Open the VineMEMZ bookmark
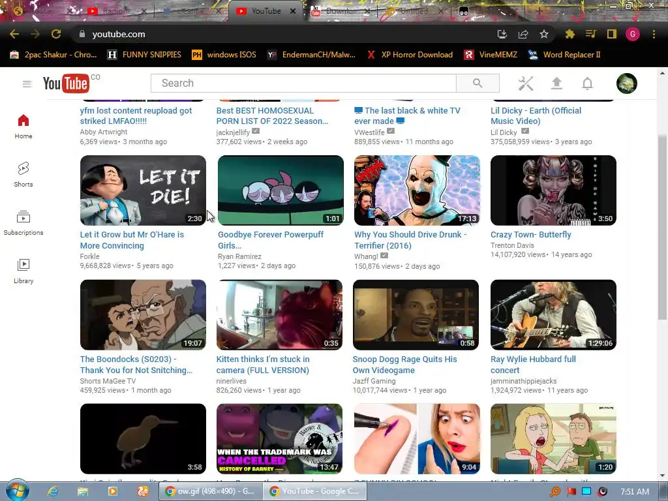Screen dimensions: 668x501 point(491,55)
